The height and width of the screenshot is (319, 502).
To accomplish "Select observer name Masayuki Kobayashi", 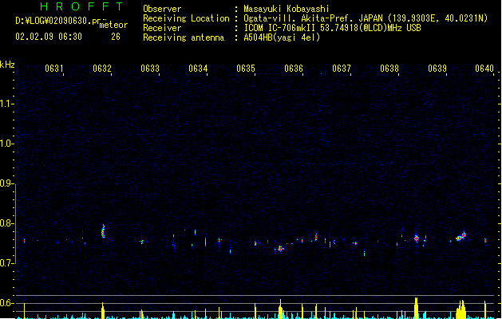I will point(287,9).
